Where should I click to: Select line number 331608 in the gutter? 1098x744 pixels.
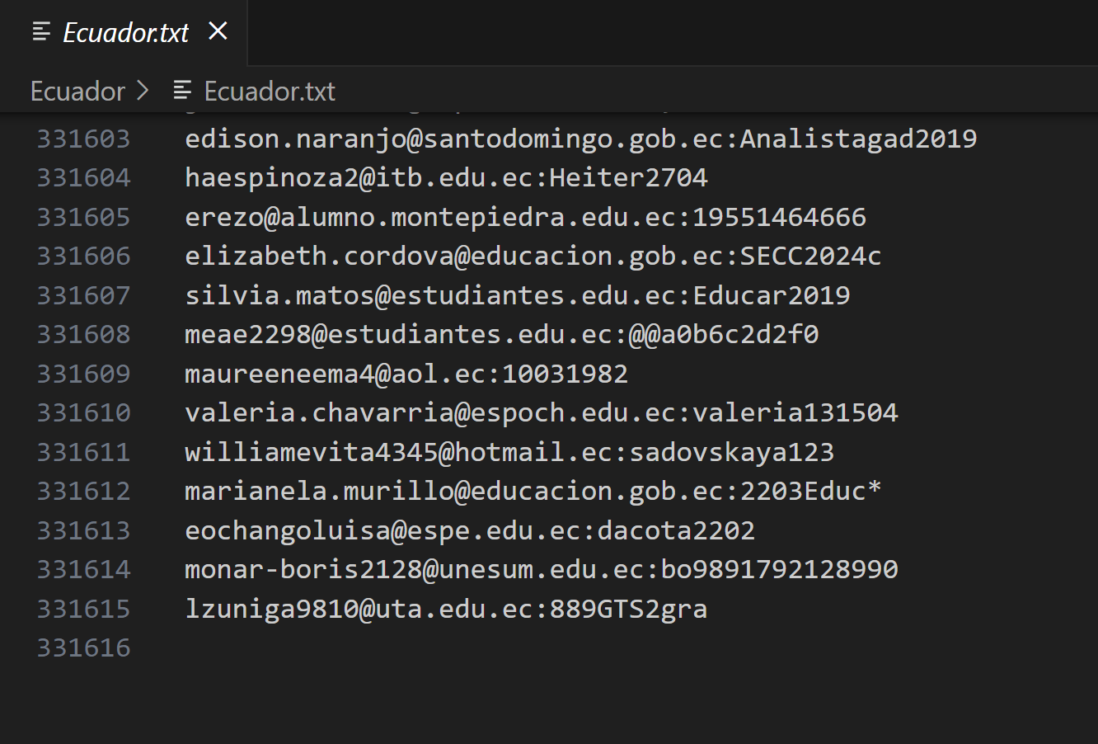[83, 334]
